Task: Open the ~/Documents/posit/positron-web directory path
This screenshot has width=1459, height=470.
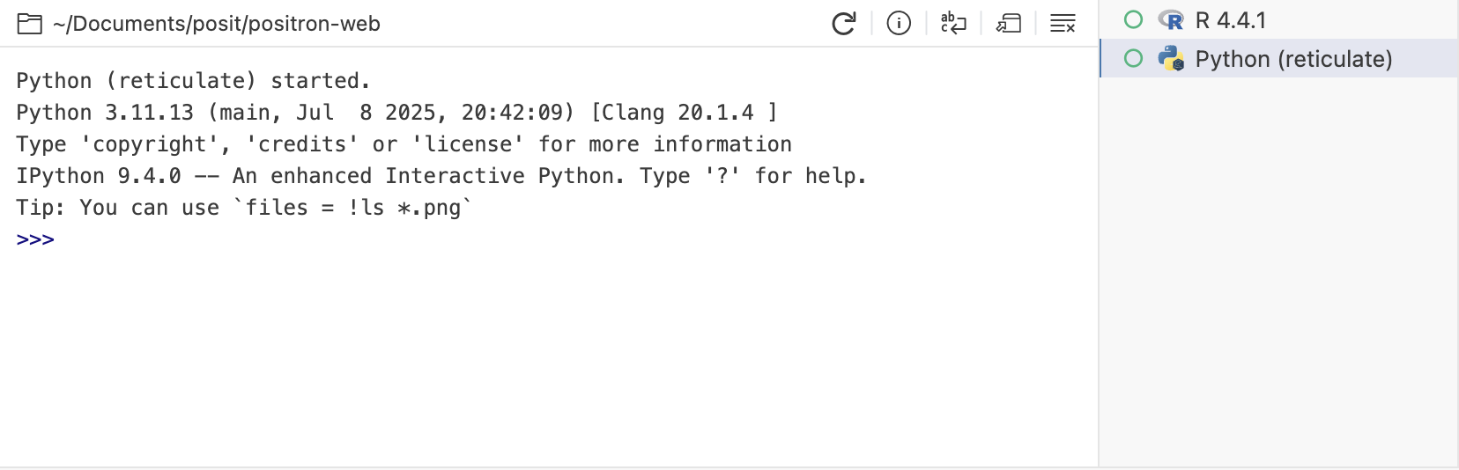Action: [217, 24]
